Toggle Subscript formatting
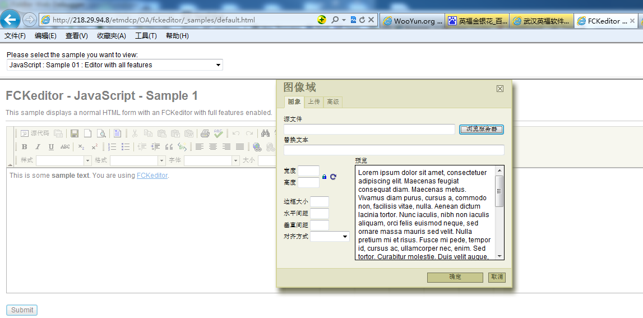The image size is (643, 318). click(x=81, y=146)
